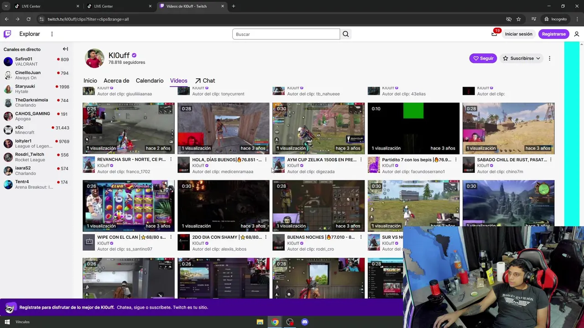584x328 pixels.
Task: Collapse the Canales en directo sidebar
Action: coord(65,49)
